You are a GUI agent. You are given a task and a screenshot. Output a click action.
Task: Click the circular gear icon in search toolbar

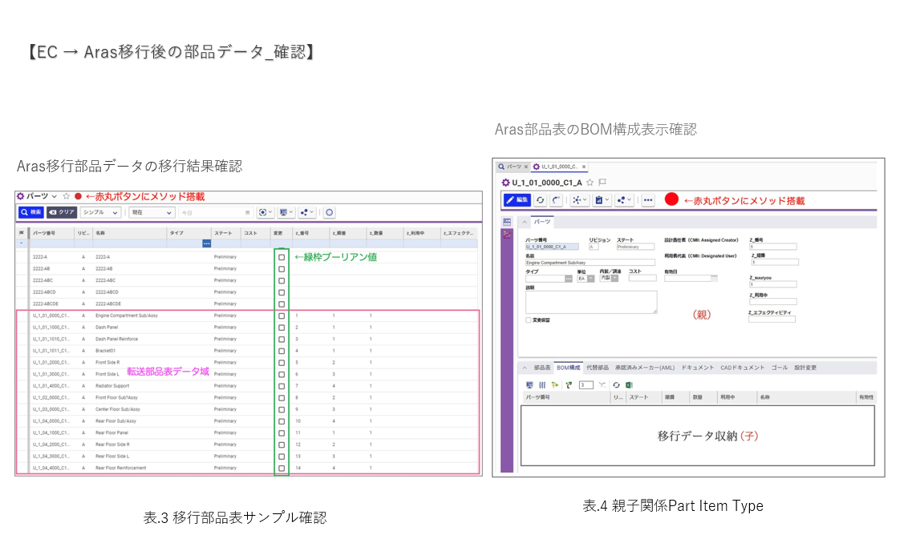click(x=329, y=212)
